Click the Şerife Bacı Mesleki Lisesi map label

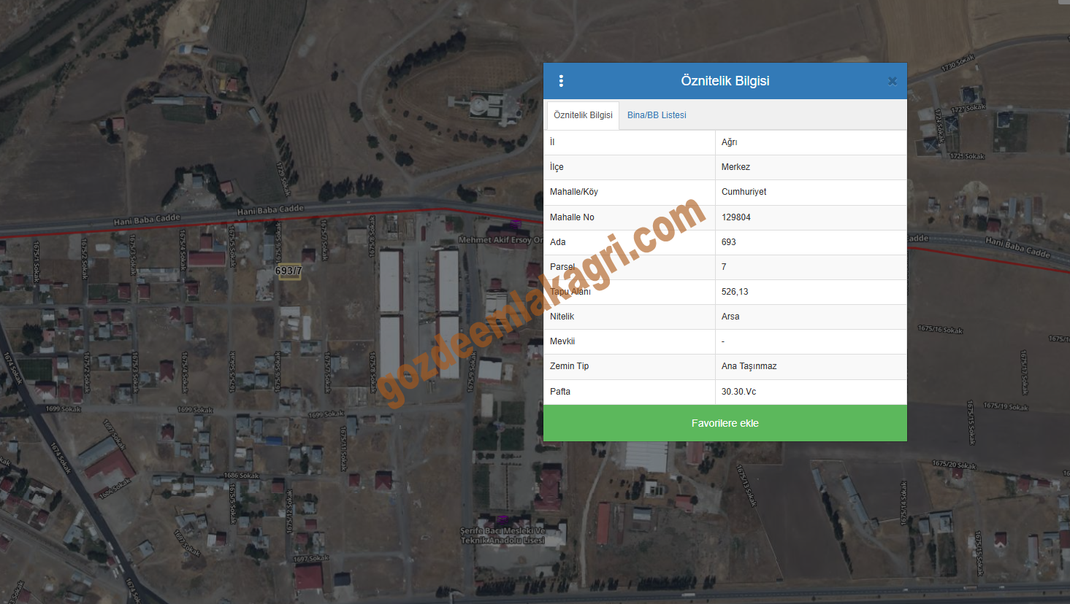pyautogui.click(x=502, y=535)
